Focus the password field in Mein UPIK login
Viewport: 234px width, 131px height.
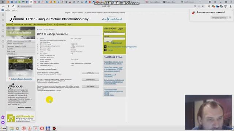(x=114, y=39)
